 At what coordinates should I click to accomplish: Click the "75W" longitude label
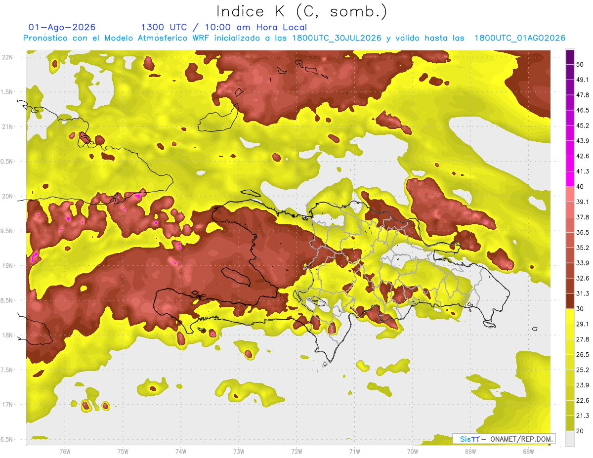point(123,452)
